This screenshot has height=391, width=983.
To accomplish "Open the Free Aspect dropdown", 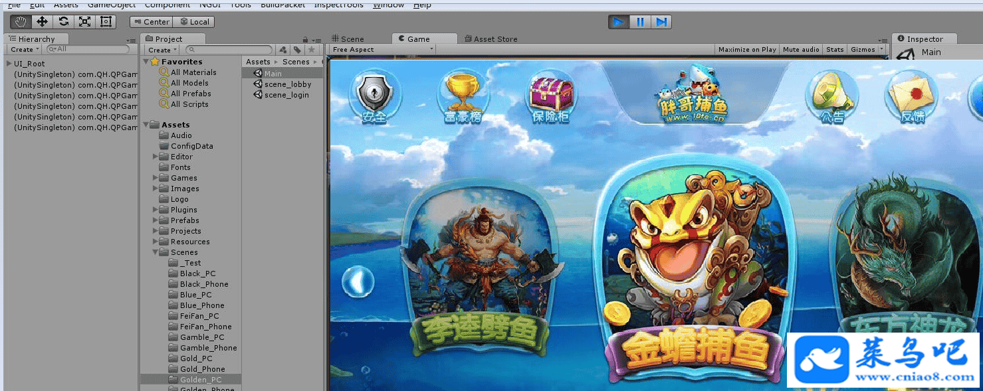I will [x=382, y=50].
